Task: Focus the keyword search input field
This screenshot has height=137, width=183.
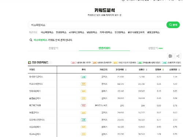Action: coord(97,25)
